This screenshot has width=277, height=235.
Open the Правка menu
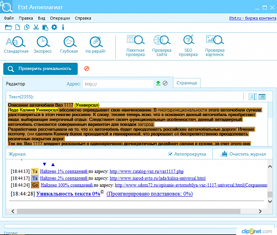tap(26, 18)
